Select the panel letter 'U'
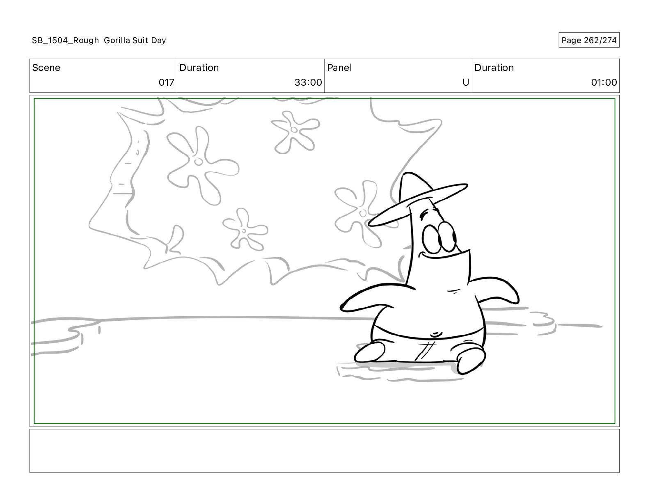The height and width of the screenshot is (502, 650). pos(466,82)
